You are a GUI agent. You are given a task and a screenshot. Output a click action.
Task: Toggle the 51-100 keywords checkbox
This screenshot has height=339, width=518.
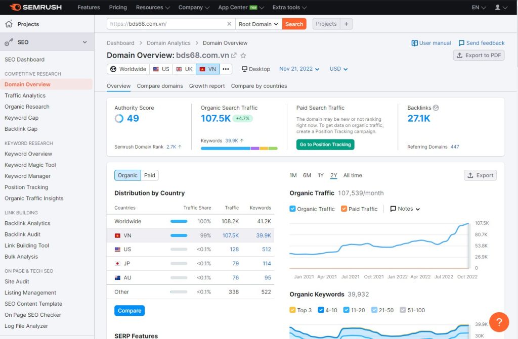(403, 310)
